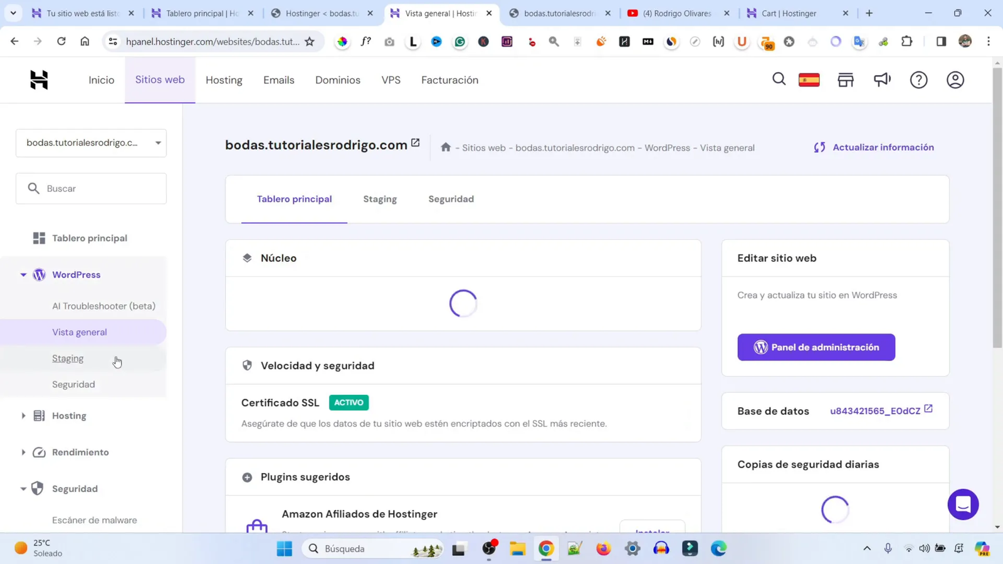Open database link u843421565_E0dCZ

point(875,411)
